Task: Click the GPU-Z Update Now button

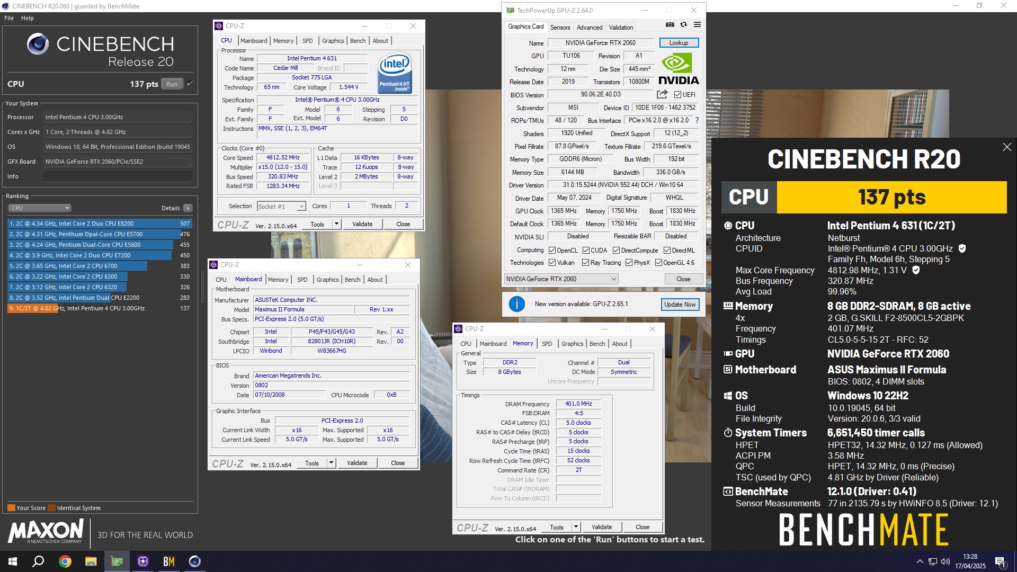Action: click(680, 305)
